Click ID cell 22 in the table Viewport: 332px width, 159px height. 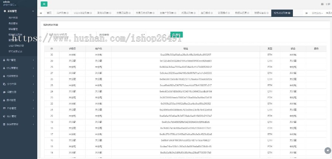(52, 104)
